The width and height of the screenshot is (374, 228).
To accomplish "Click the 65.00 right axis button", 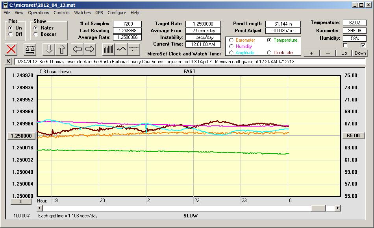I will 353,136.
